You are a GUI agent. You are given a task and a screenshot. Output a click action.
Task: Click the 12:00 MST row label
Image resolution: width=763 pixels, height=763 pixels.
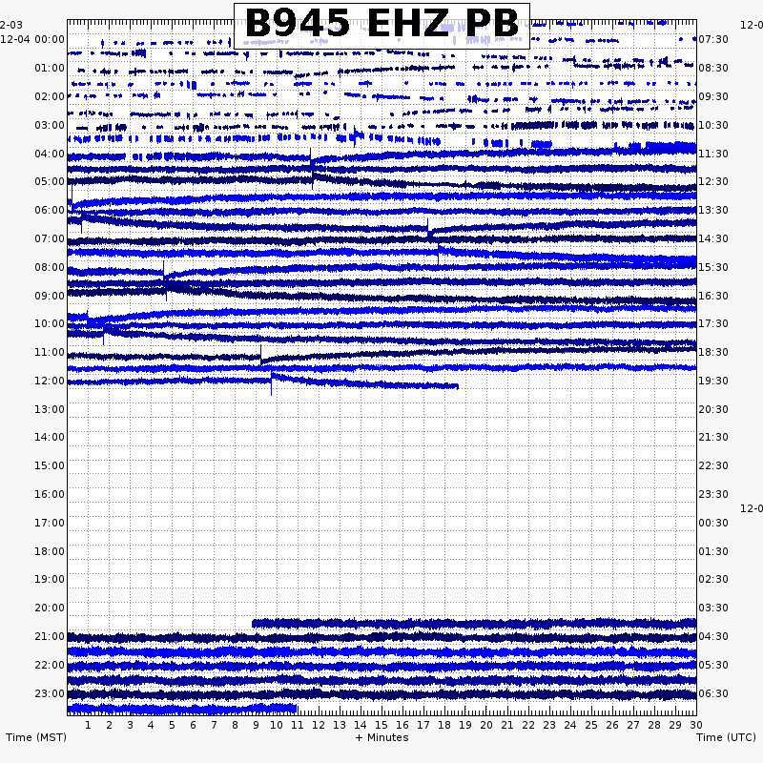pyautogui.click(x=50, y=381)
